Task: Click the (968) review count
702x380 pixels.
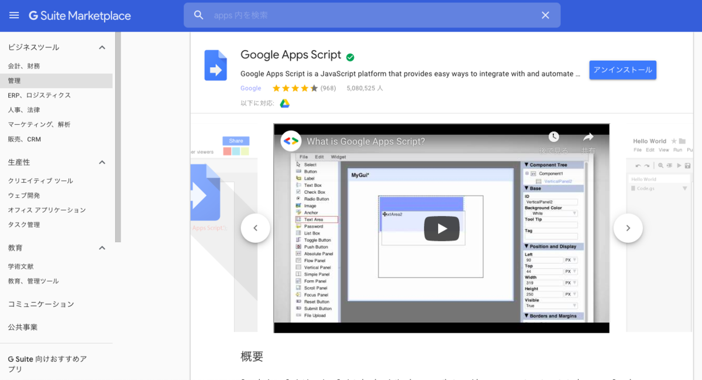Action: [328, 88]
